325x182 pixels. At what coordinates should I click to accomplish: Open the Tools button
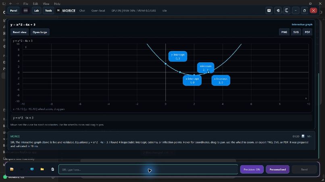pos(48,10)
